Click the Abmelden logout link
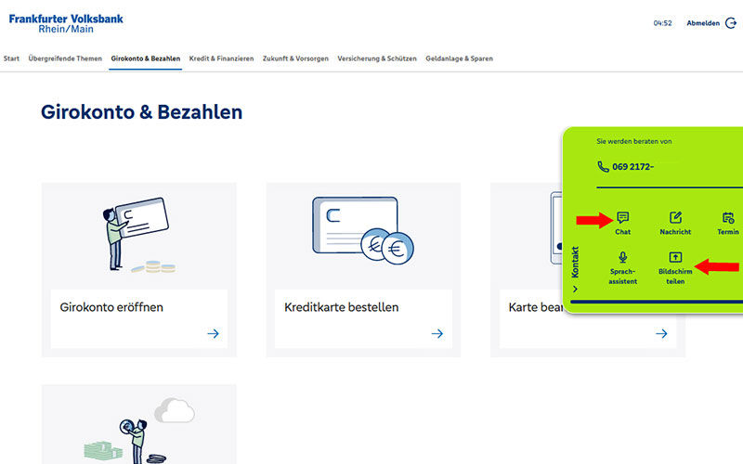This screenshot has height=464, width=743. tap(703, 23)
